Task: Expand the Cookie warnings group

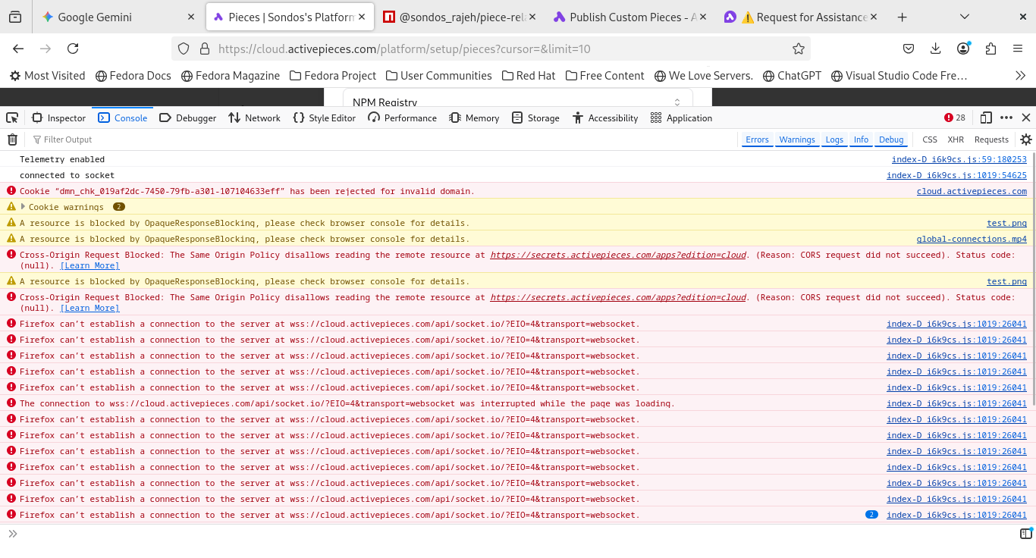Action: [23, 207]
